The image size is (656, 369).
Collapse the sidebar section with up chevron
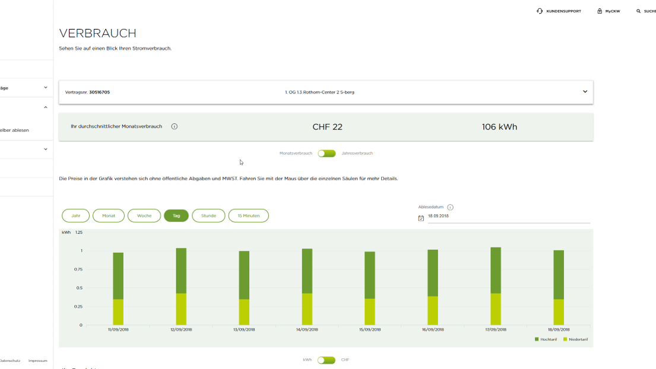click(x=46, y=107)
